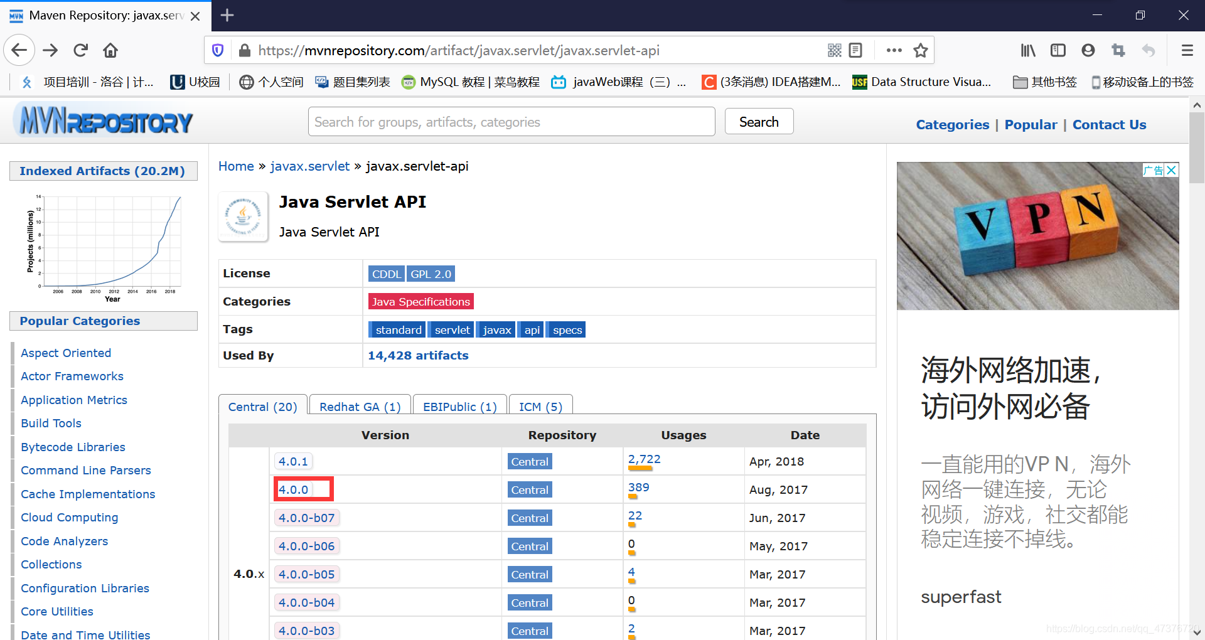Focus the artifact search field
The image size is (1205, 640).
[511, 122]
